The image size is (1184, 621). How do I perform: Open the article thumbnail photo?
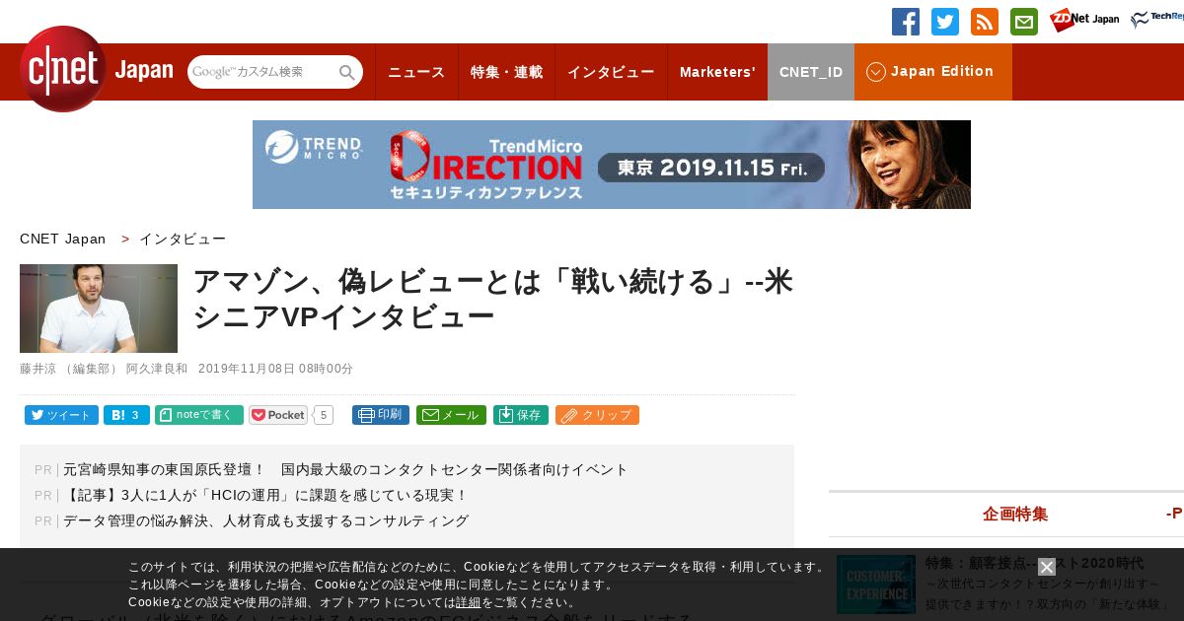click(x=99, y=309)
